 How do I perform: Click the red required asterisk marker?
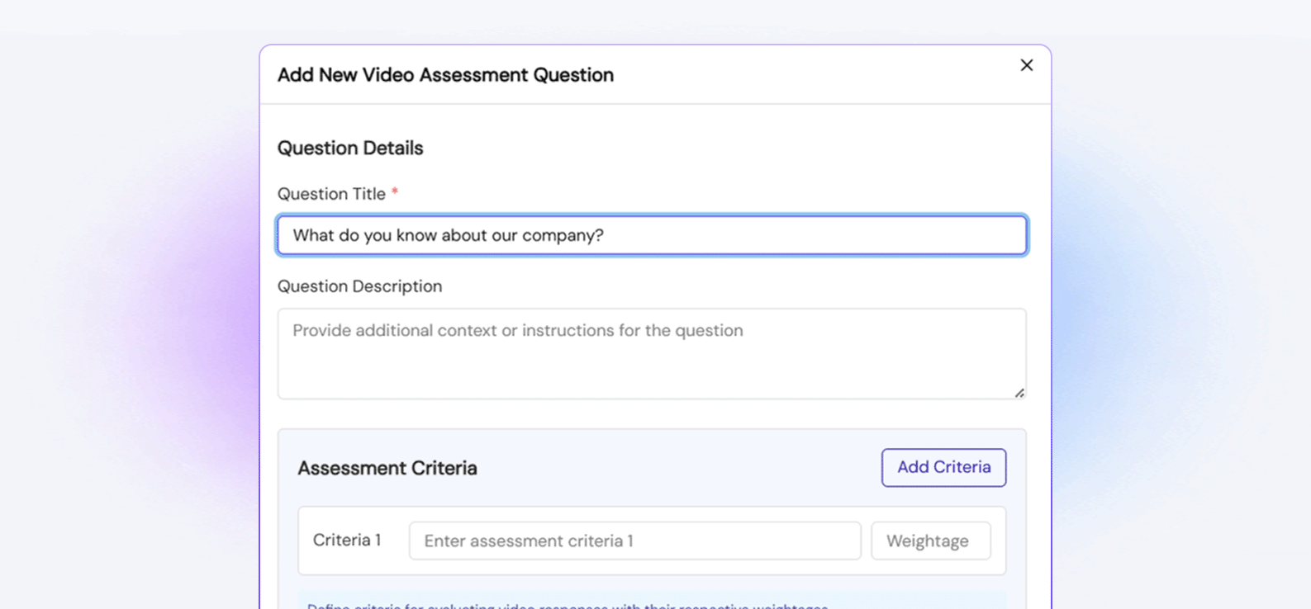point(395,193)
